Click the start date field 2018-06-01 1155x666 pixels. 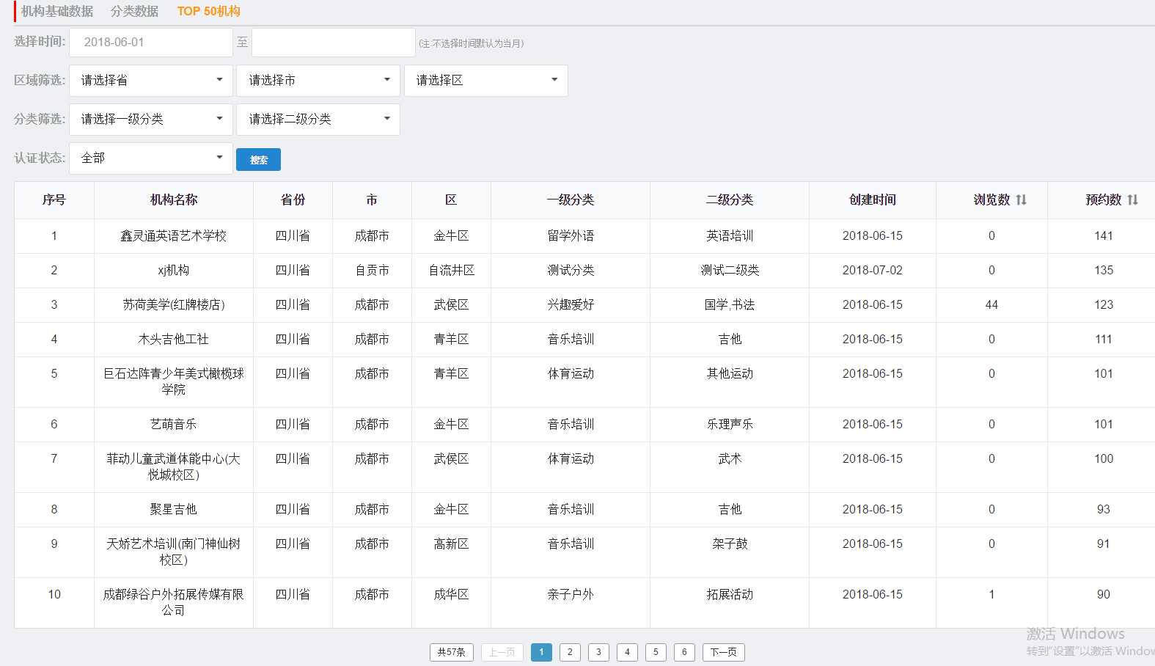(x=151, y=43)
